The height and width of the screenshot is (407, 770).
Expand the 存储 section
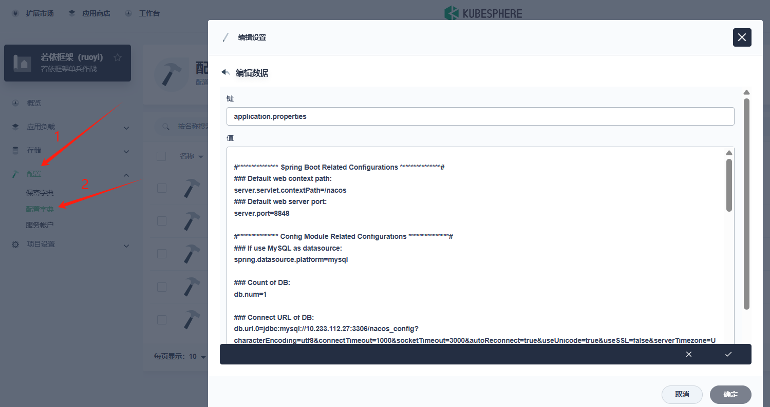pos(126,151)
